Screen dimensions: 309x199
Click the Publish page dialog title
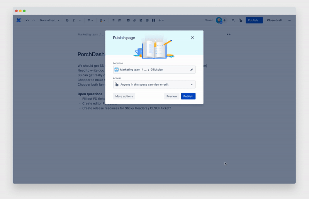[124, 38]
